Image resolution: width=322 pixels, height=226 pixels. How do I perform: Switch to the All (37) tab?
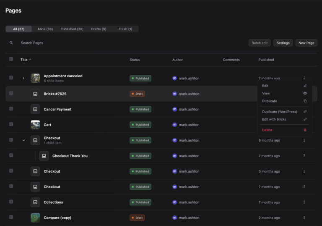19,29
